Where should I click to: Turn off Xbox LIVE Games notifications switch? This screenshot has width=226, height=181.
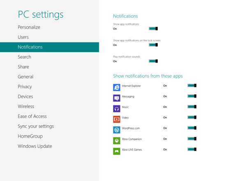(192, 149)
